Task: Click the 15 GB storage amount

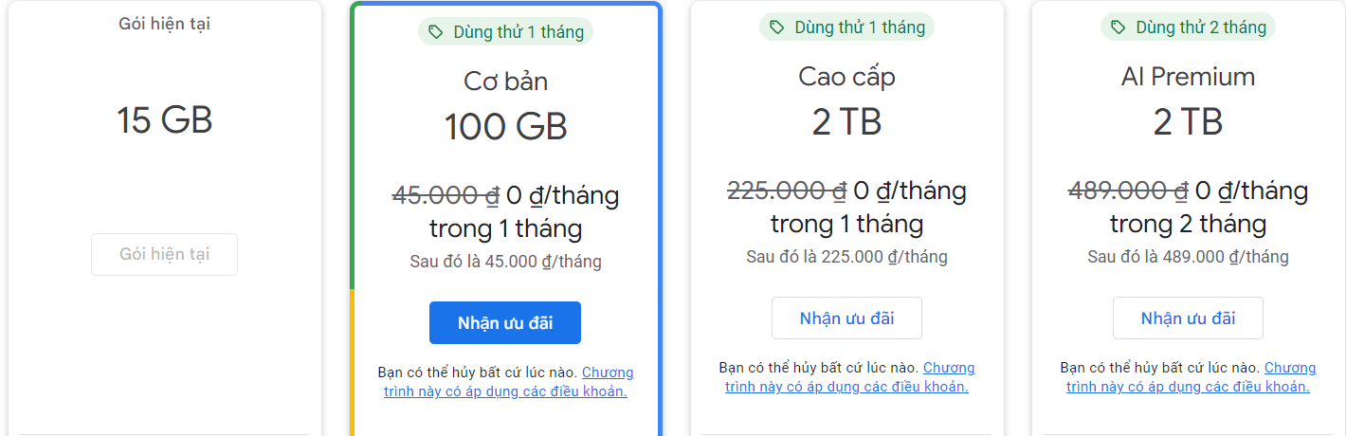Action: 164,120
